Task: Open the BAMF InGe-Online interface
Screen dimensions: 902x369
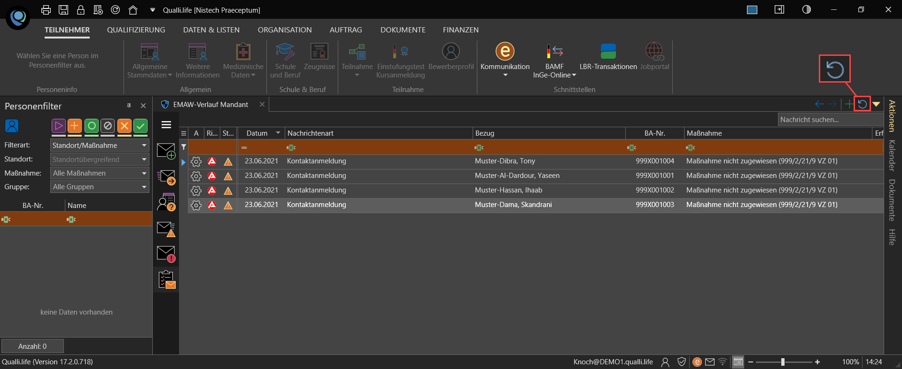Action: 554,61
